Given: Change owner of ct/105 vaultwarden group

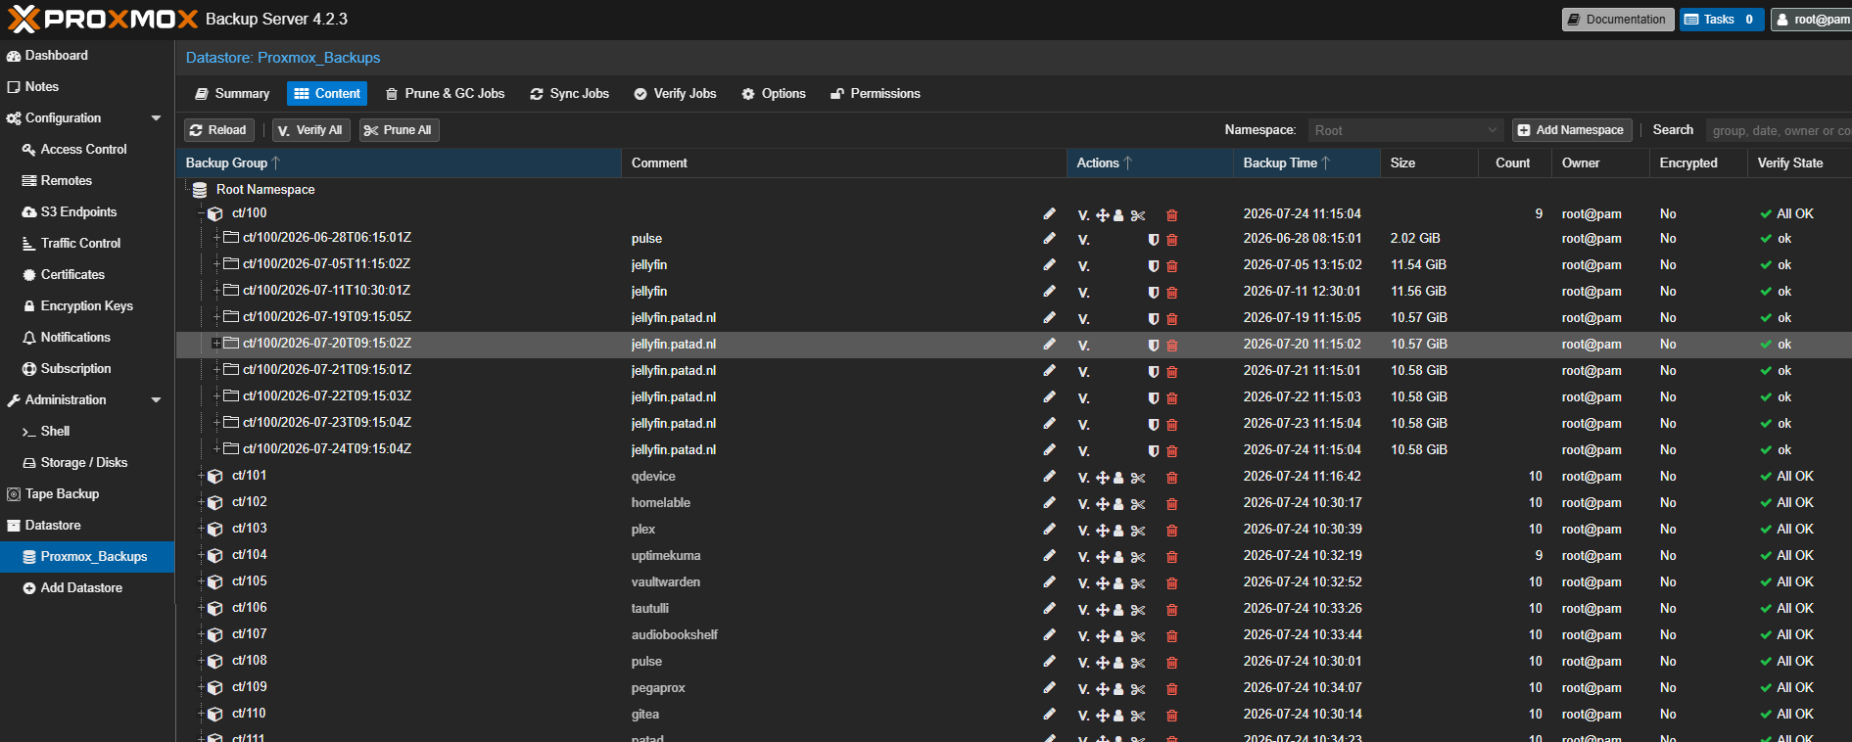Looking at the screenshot, I should (1118, 583).
